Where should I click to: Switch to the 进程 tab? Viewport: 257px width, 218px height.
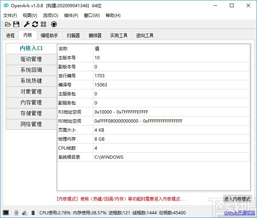tap(10, 35)
